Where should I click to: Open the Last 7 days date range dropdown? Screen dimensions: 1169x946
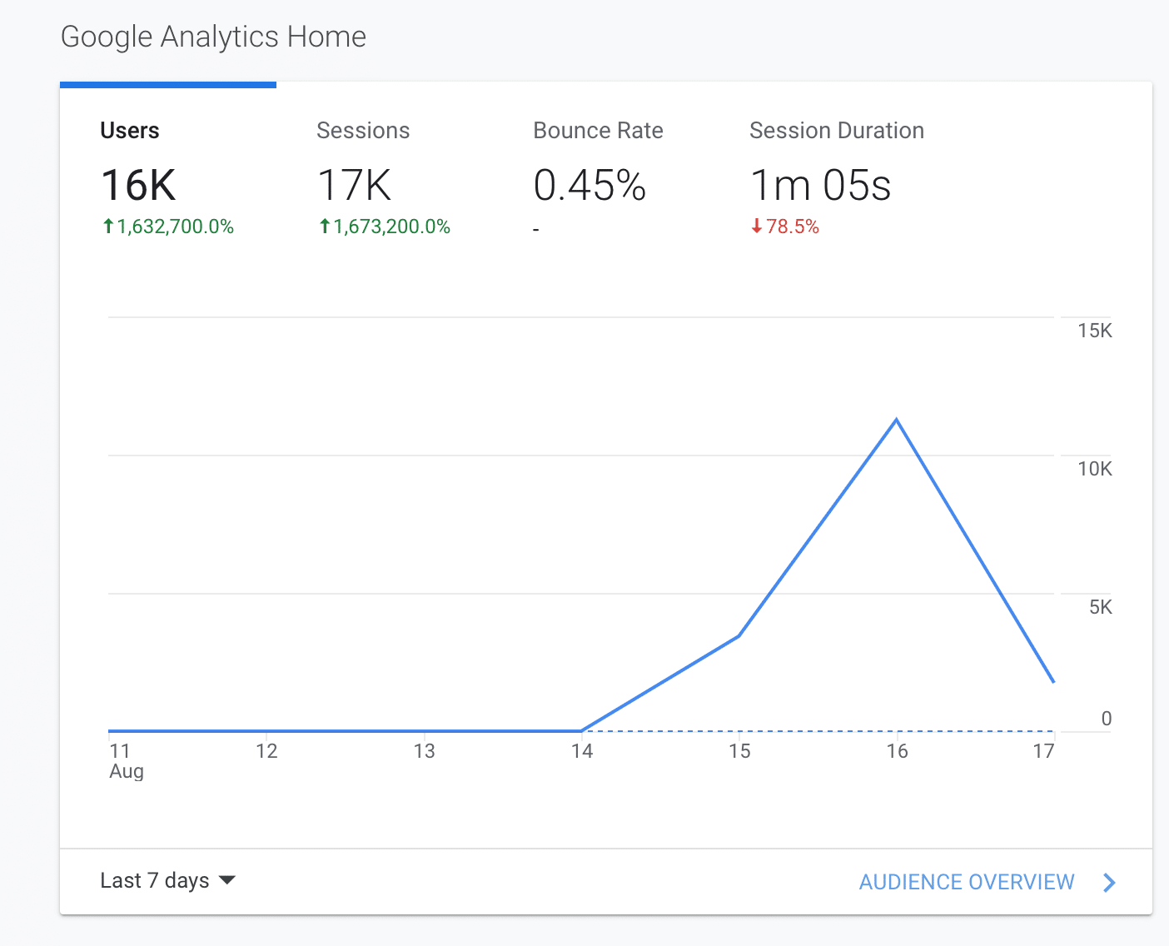pyautogui.click(x=167, y=880)
